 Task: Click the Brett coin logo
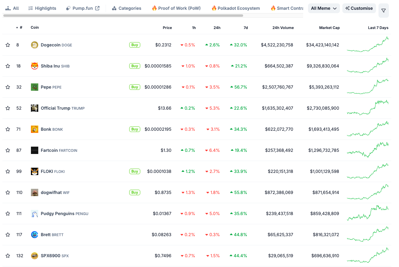coord(35,235)
